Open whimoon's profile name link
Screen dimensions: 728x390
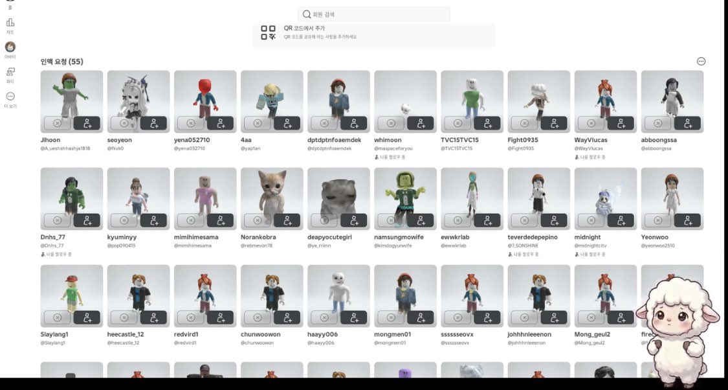click(388, 140)
